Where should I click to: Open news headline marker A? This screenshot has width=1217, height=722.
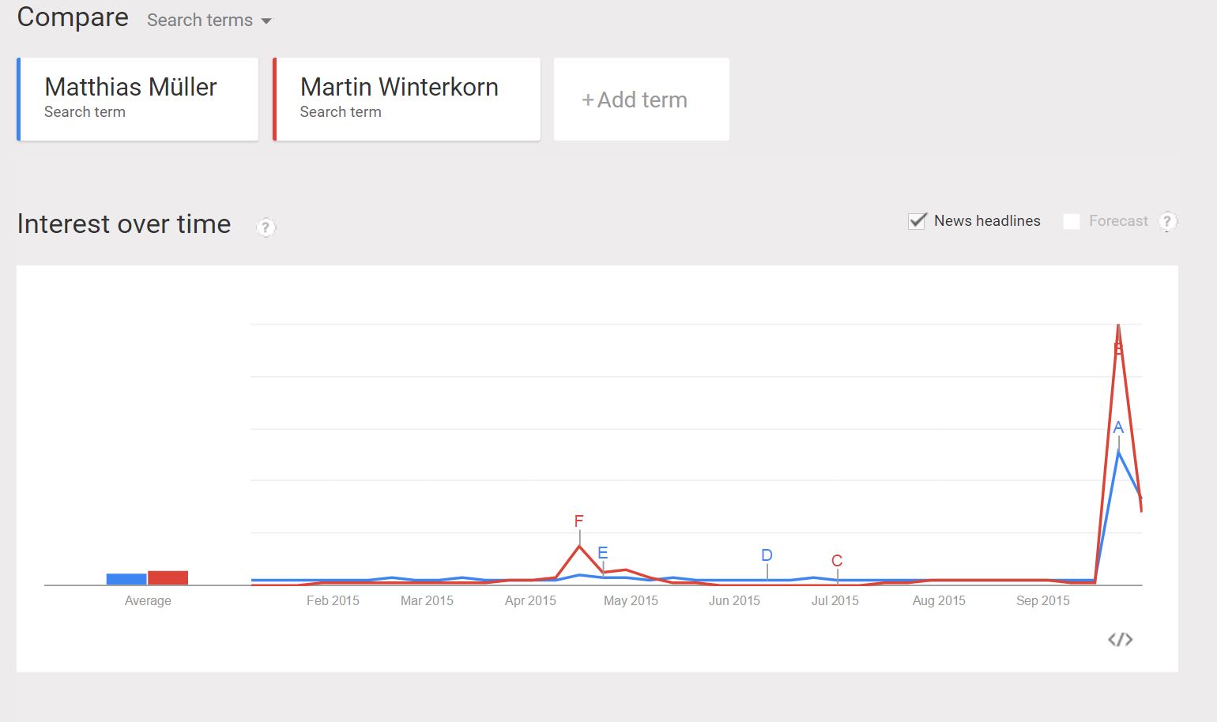pos(1117,427)
